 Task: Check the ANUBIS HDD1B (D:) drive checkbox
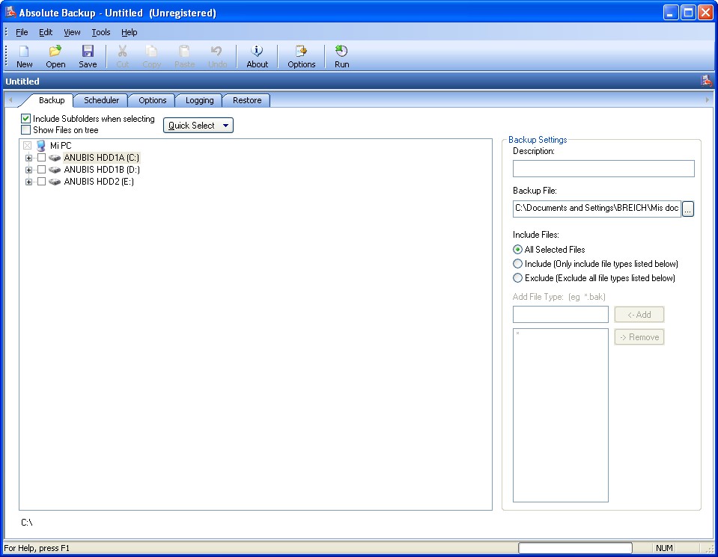click(x=41, y=170)
